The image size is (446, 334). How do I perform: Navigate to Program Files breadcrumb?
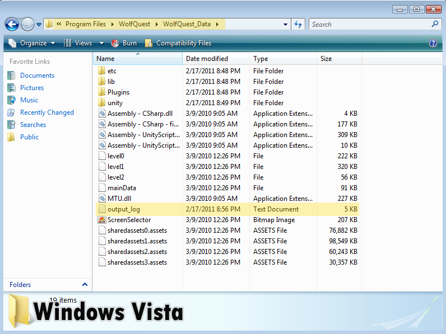click(86, 24)
